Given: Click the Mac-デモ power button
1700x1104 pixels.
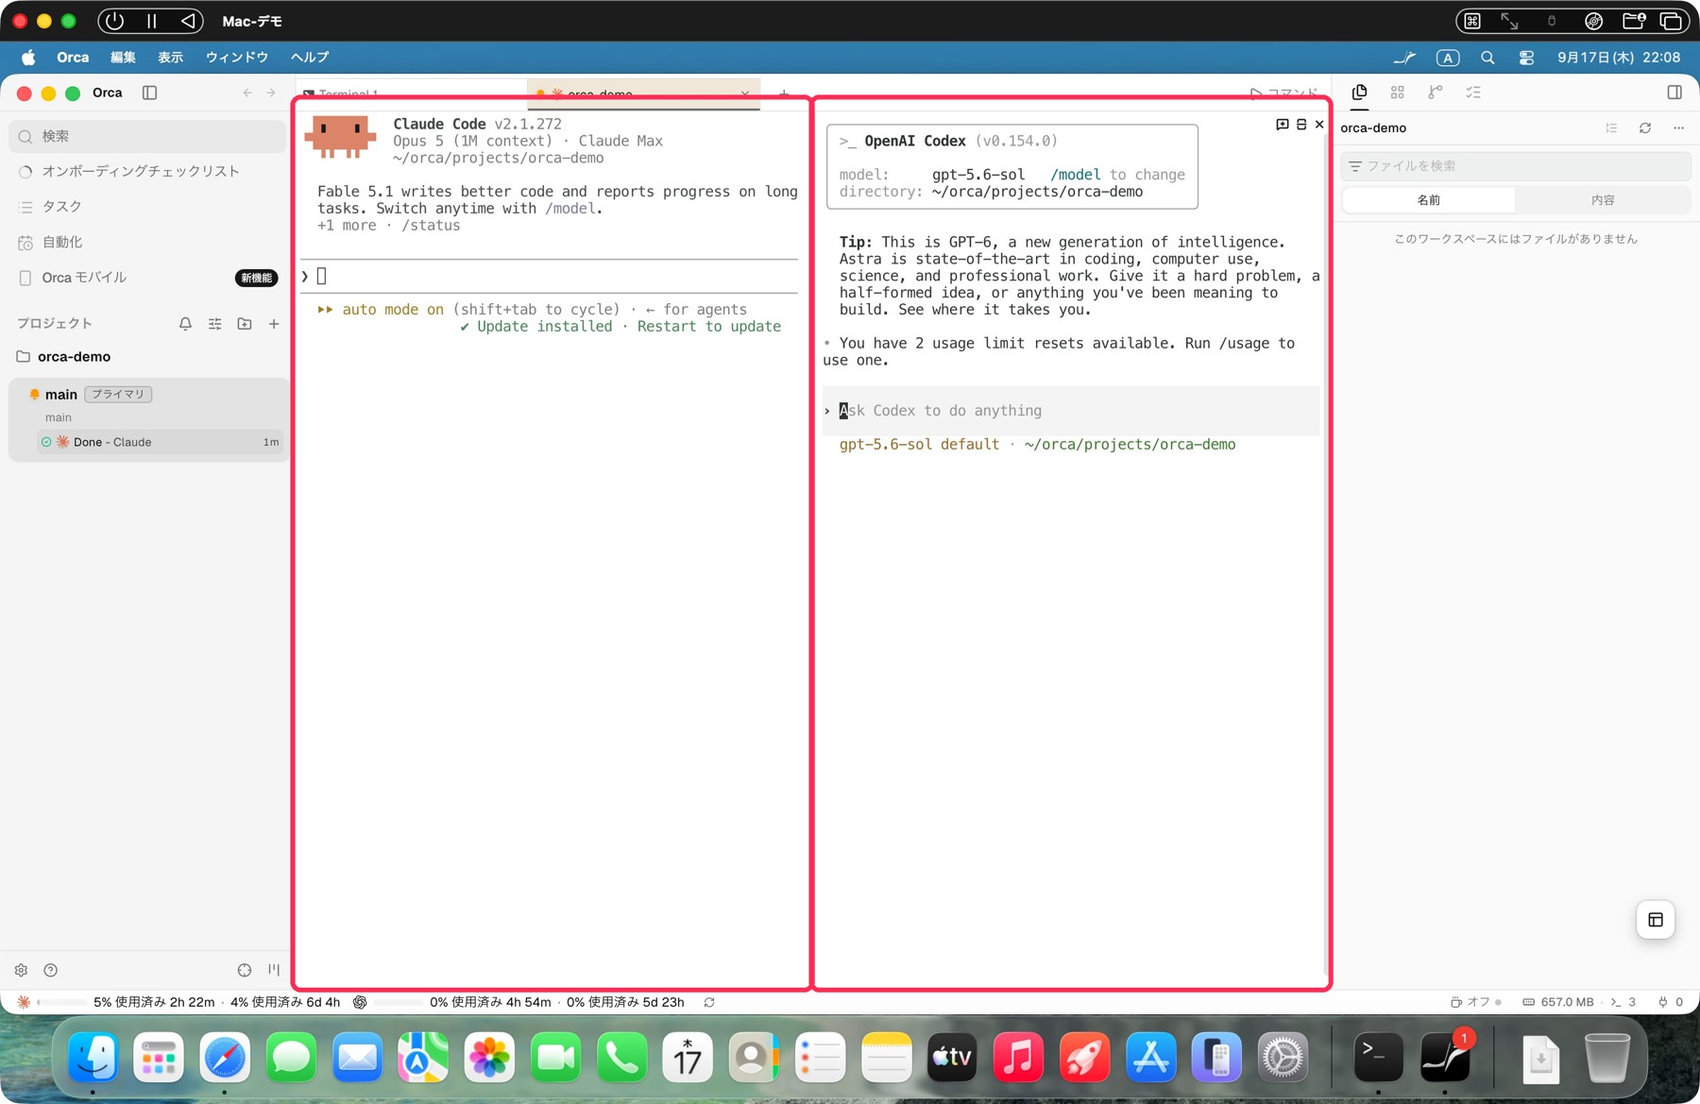Looking at the screenshot, I should [x=114, y=21].
